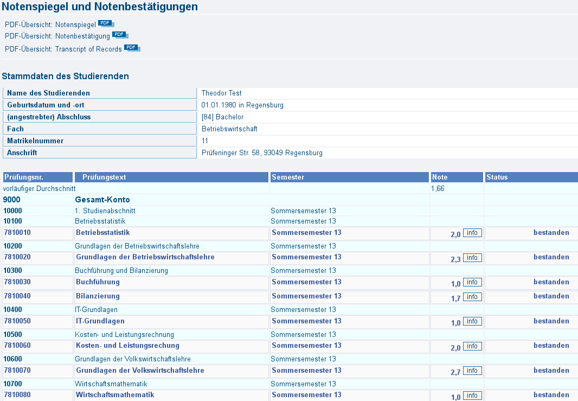Viewport: 578px width, 401px height.
Task: Open the Transcript of Records PDF icon
Action: pyautogui.click(x=132, y=48)
